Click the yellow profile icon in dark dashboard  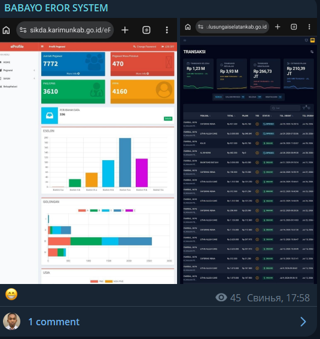[x=312, y=40]
